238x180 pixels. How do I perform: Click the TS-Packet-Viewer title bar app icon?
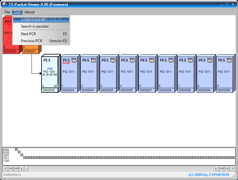(x=5, y=5)
